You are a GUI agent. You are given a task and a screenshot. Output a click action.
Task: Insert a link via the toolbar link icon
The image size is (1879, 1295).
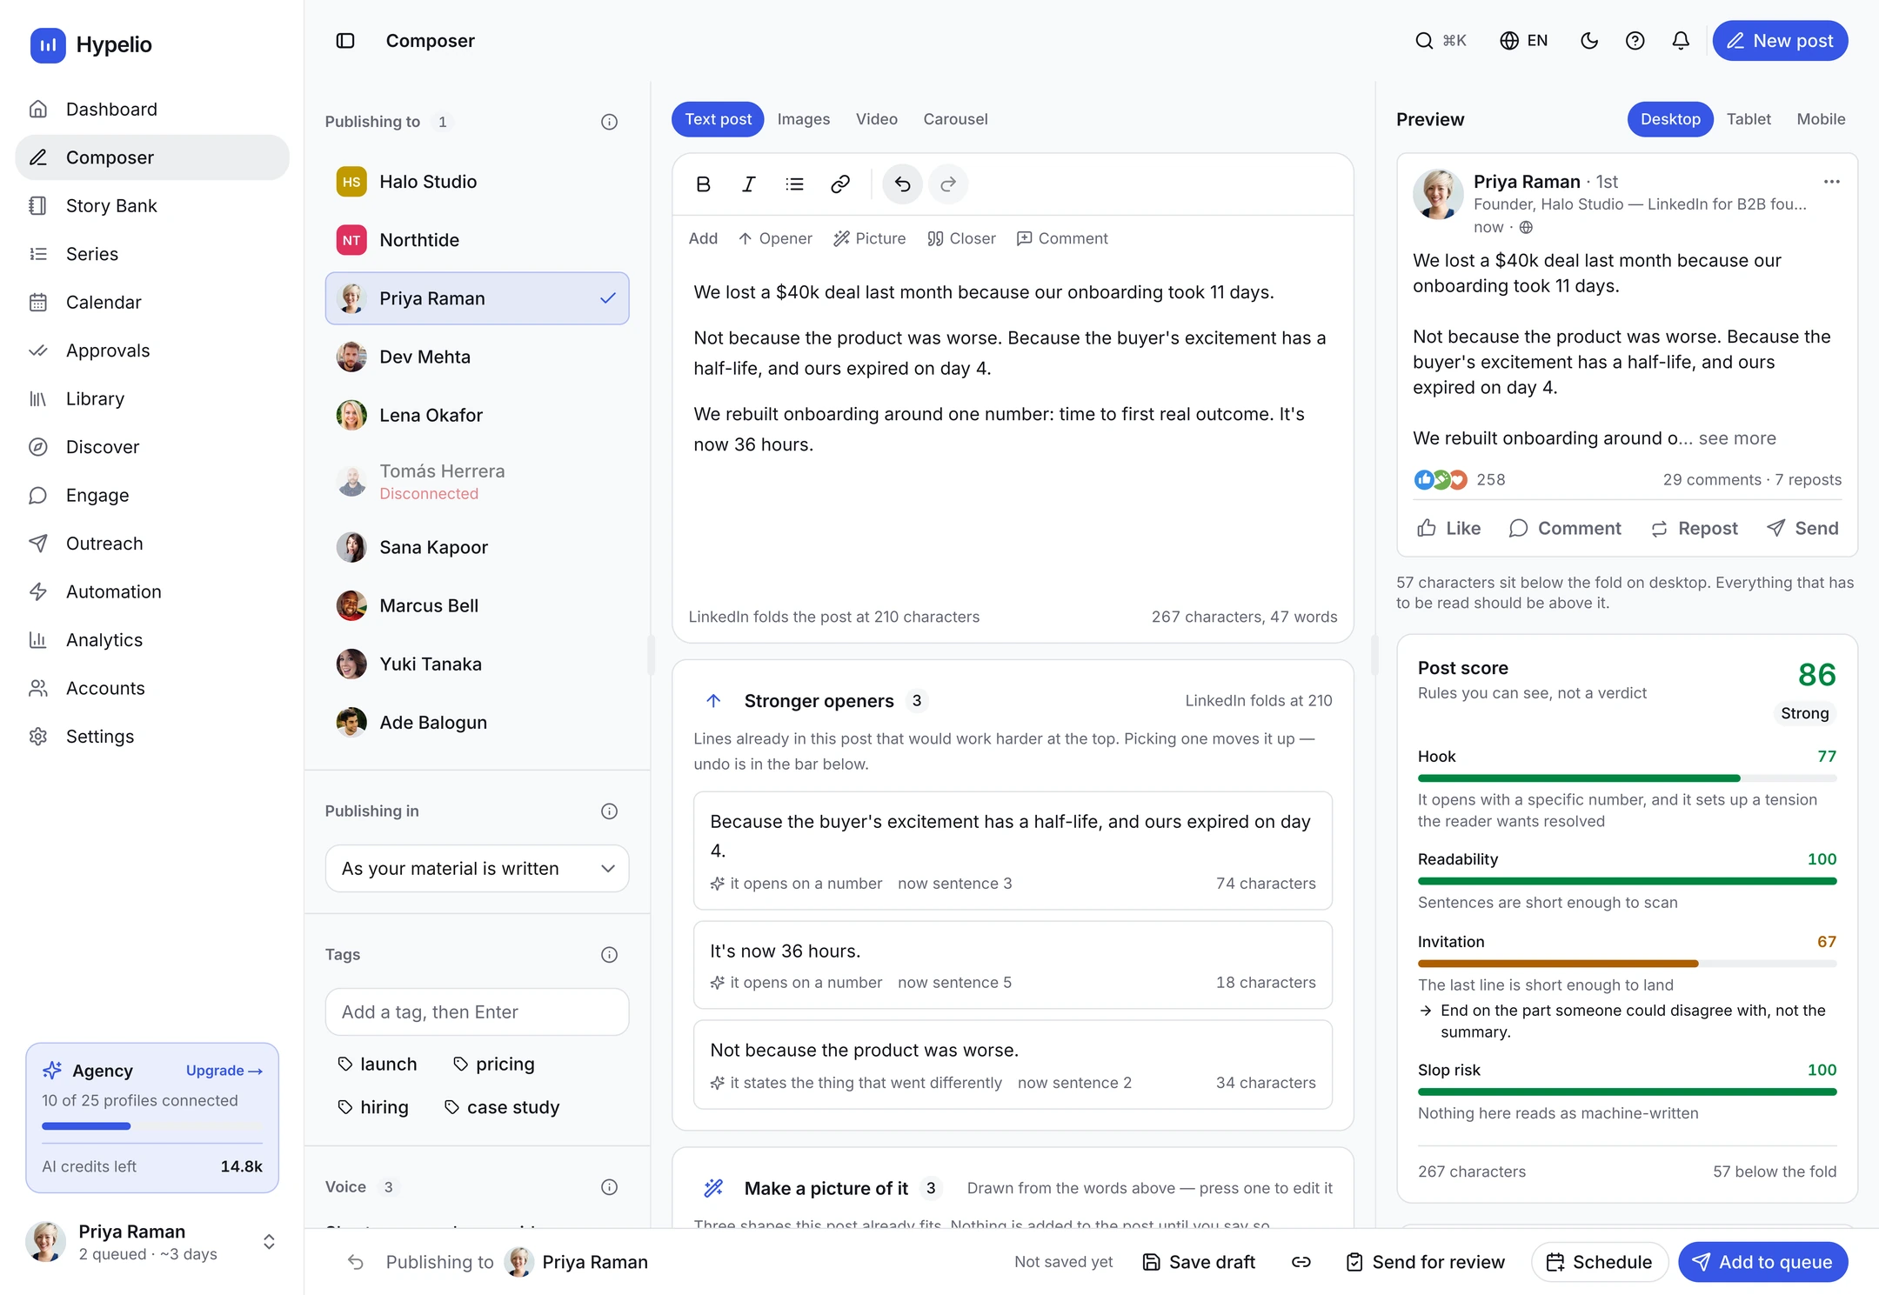(839, 184)
